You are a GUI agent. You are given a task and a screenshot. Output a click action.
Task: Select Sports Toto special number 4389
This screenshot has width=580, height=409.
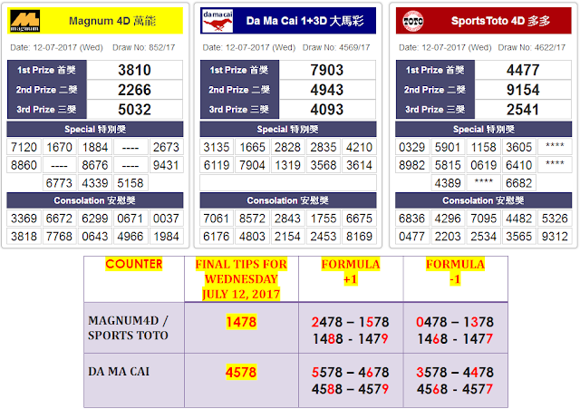448,183
